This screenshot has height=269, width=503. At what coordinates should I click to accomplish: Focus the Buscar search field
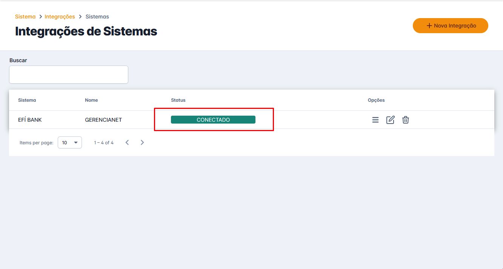(x=69, y=75)
